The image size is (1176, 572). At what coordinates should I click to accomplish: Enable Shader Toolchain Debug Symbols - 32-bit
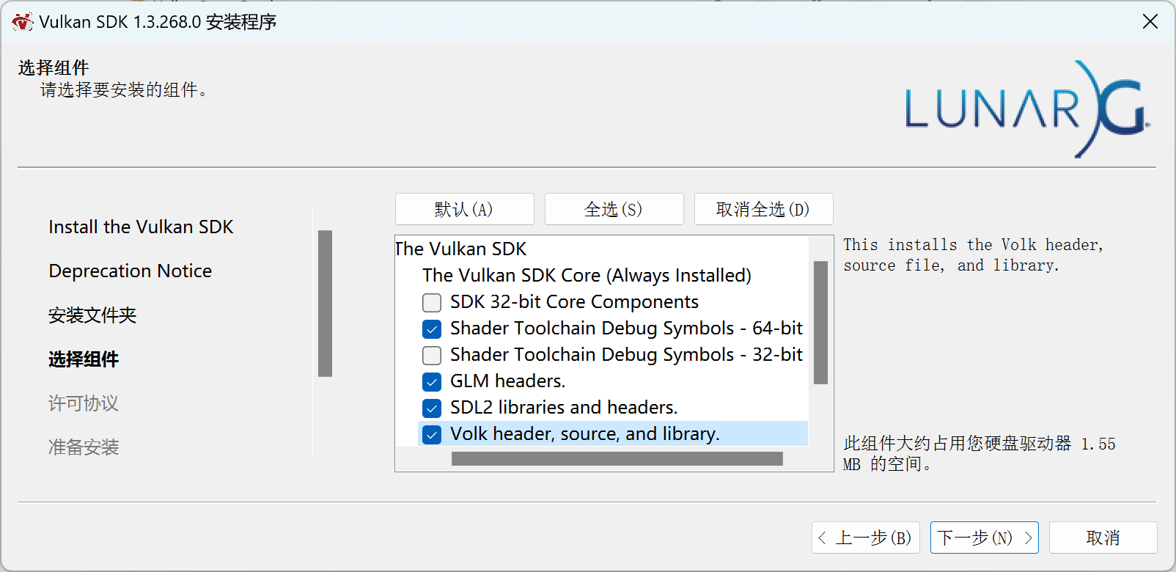coord(432,355)
